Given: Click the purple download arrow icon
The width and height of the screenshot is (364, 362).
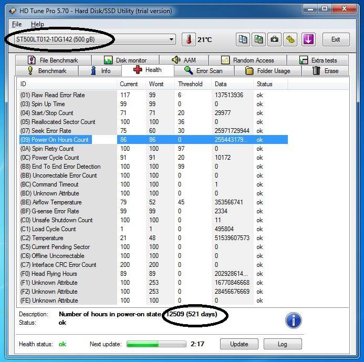Looking at the screenshot, I should [x=308, y=39].
